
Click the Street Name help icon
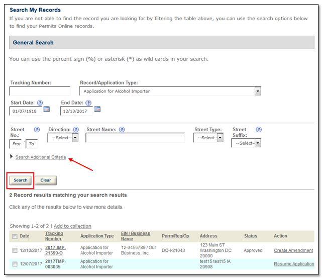(122, 130)
